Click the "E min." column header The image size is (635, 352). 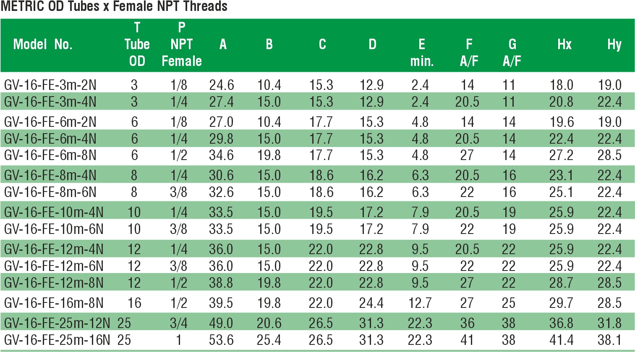click(x=422, y=53)
